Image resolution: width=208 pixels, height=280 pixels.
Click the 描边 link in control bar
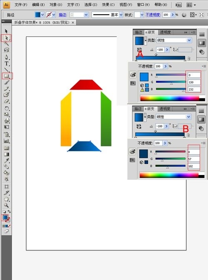(x=62, y=15)
